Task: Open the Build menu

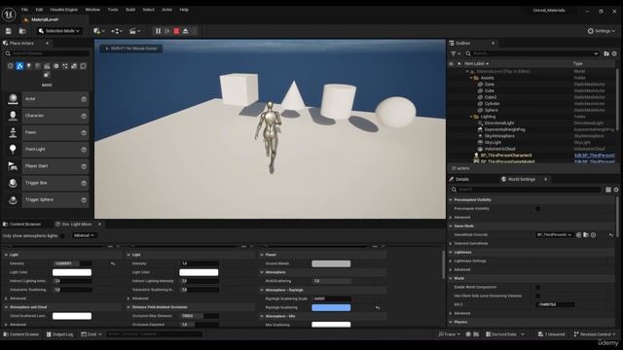Action: (130, 10)
